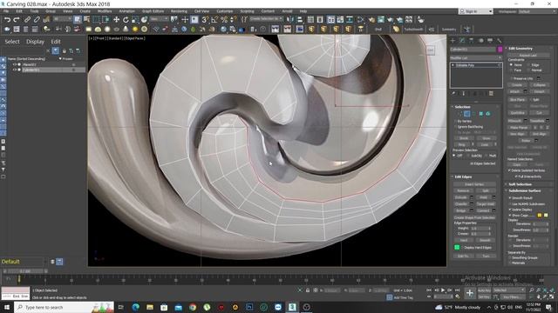Toggle the Smooth Result checkbox
Image resolution: width=558 pixels, height=313 pixels.
pyautogui.click(x=510, y=197)
